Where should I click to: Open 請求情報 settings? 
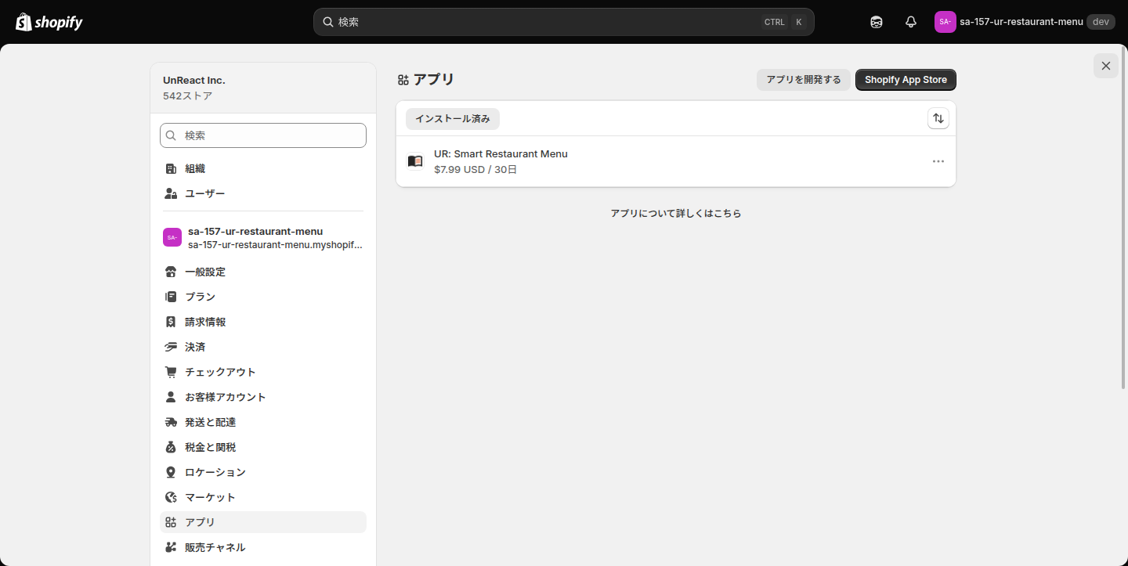coord(263,322)
